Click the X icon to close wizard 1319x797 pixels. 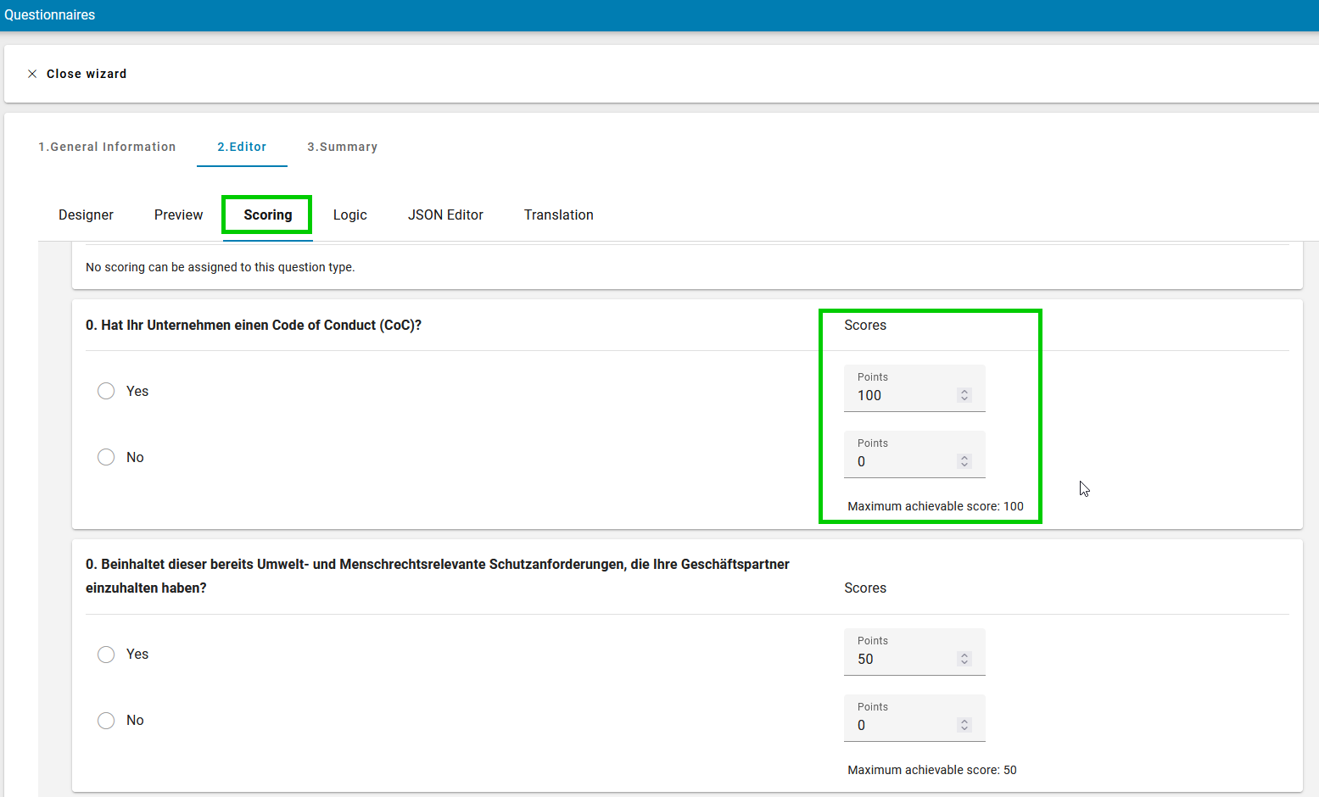32,74
